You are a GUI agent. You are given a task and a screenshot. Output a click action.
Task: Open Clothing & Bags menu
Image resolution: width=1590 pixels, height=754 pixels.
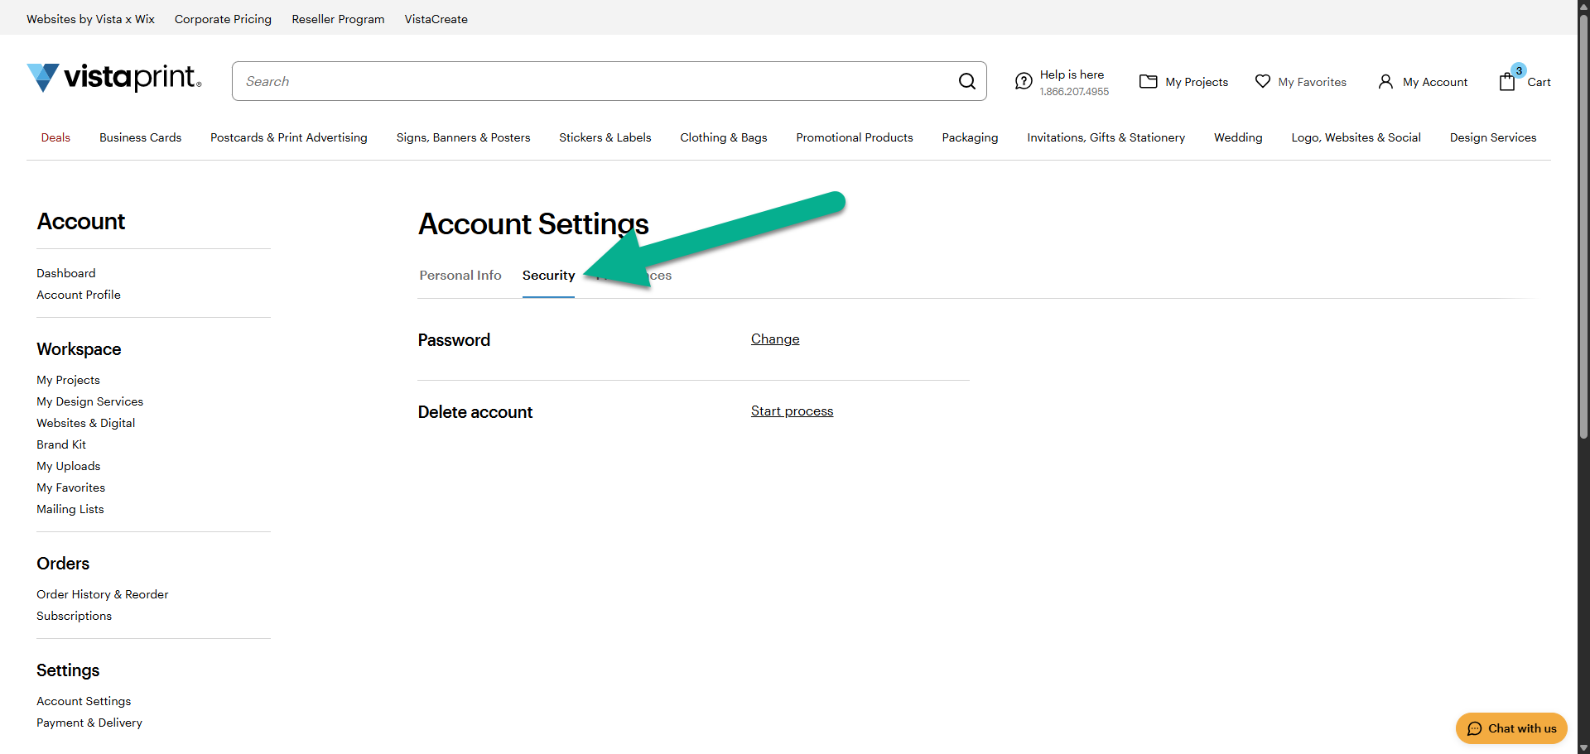click(723, 137)
